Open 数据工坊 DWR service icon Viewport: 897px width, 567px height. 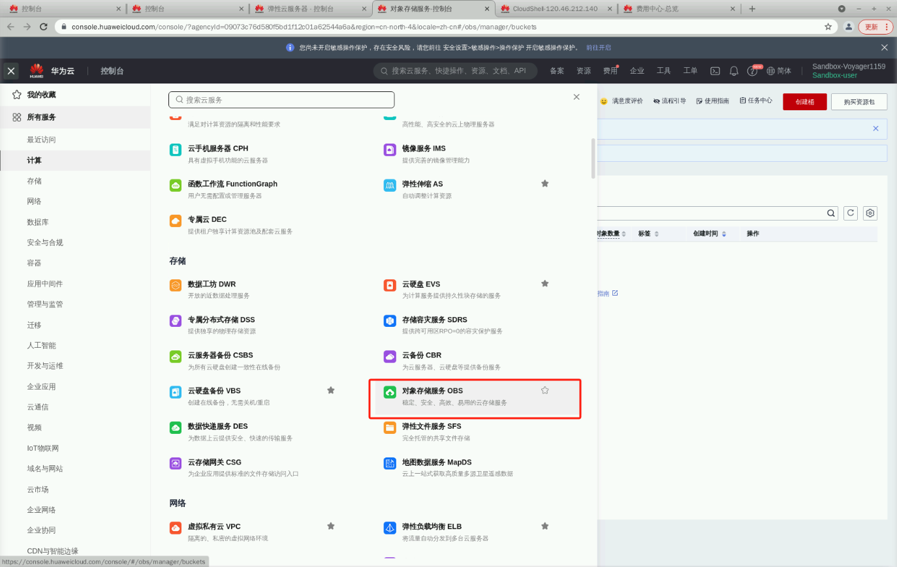176,286
